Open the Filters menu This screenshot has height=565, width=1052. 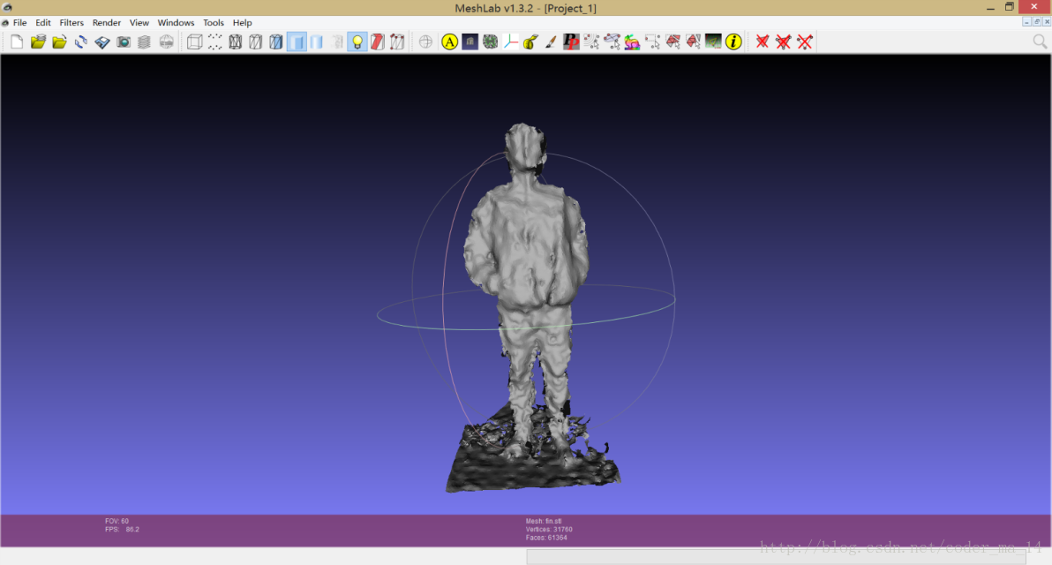(x=71, y=22)
